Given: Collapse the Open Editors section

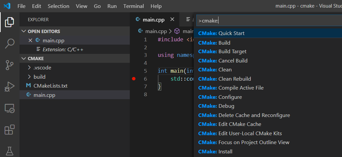Looking at the screenshot, I should tap(24, 31).
